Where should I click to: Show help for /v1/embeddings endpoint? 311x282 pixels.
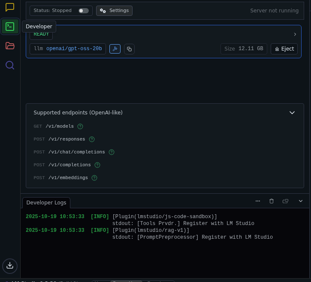(94, 178)
